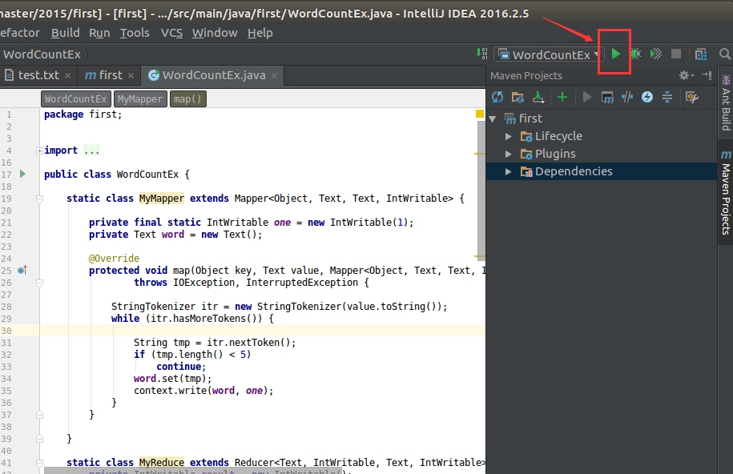Run WordCountEx with coverage
Viewport: 733px width, 474px height.
pyautogui.click(x=656, y=54)
